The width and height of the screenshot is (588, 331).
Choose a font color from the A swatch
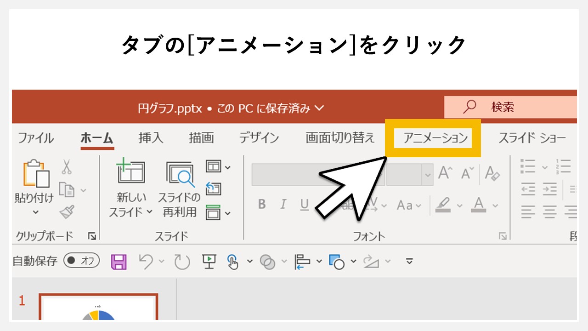tap(479, 205)
